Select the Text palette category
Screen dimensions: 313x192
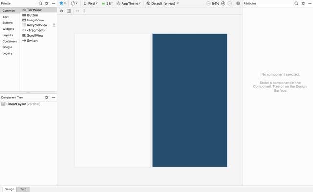[x=10, y=17]
